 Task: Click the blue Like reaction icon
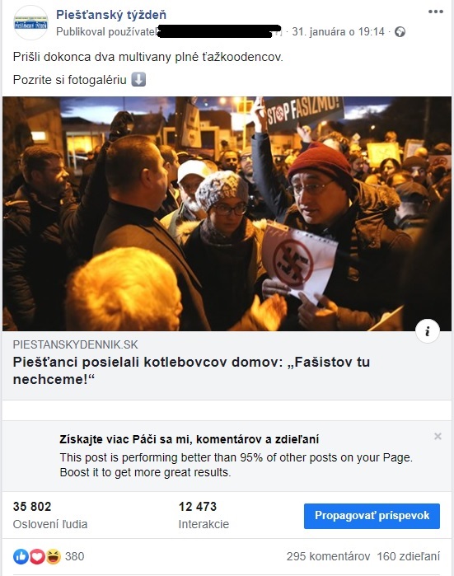(21, 556)
